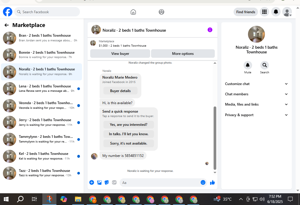The width and height of the screenshot is (300, 205).
Task: Expand Privacy & support section
Action: [x=257, y=115]
